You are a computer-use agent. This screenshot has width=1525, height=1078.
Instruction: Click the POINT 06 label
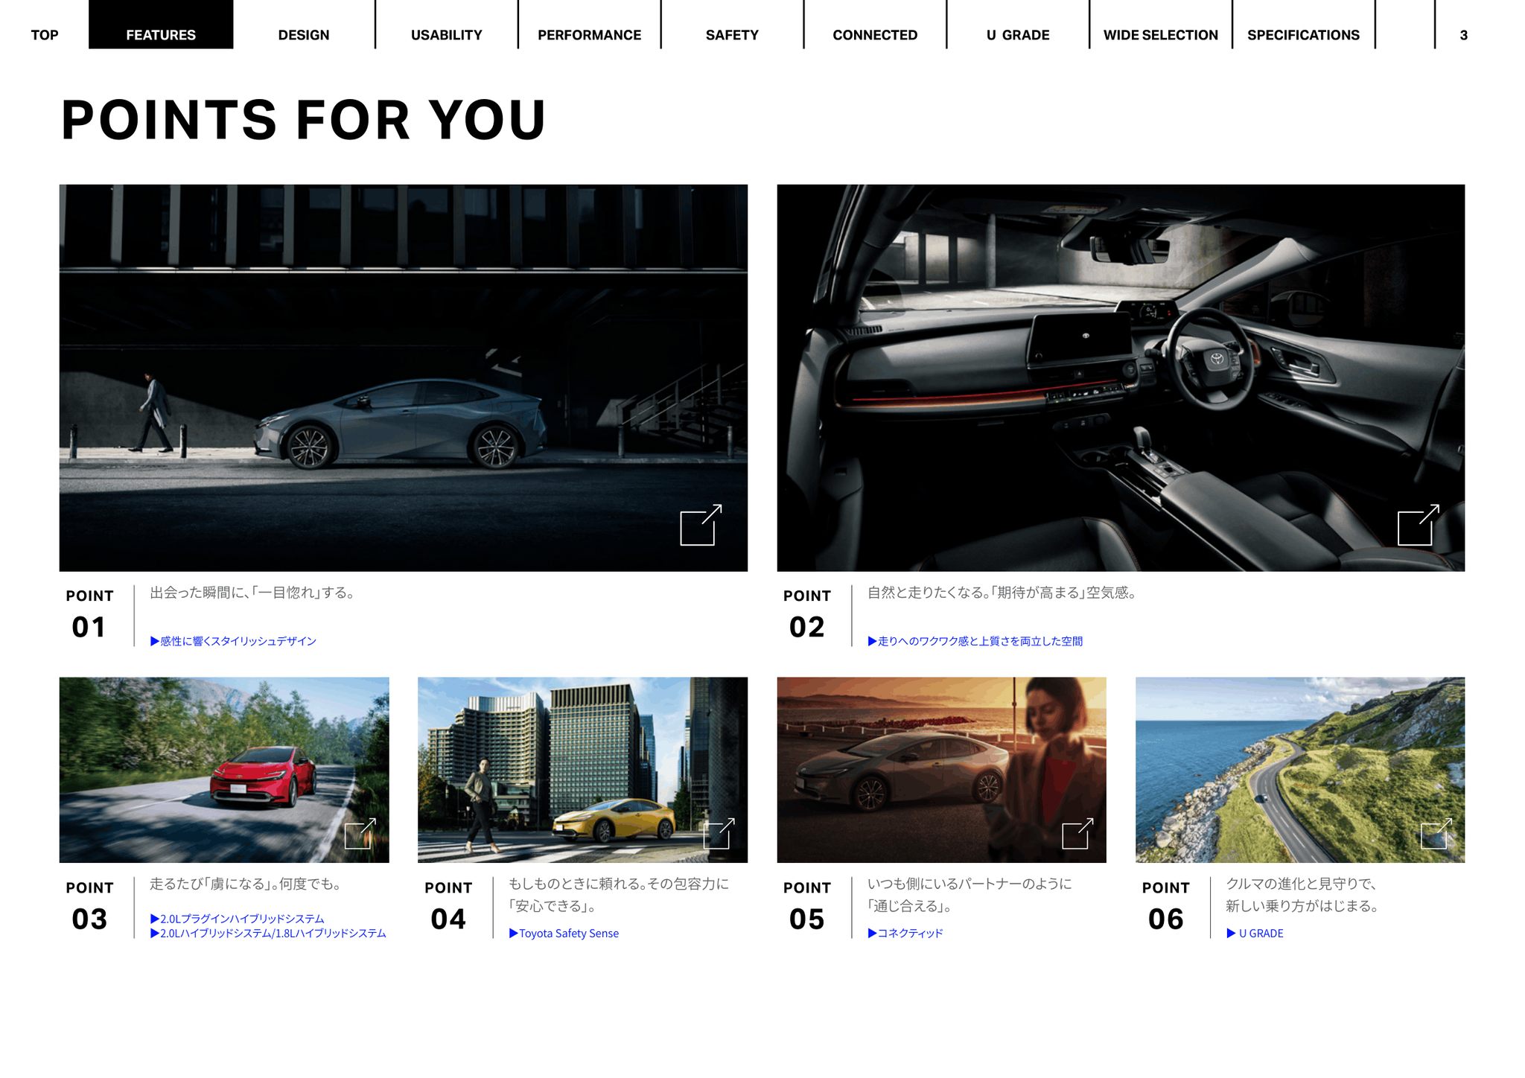click(1166, 905)
